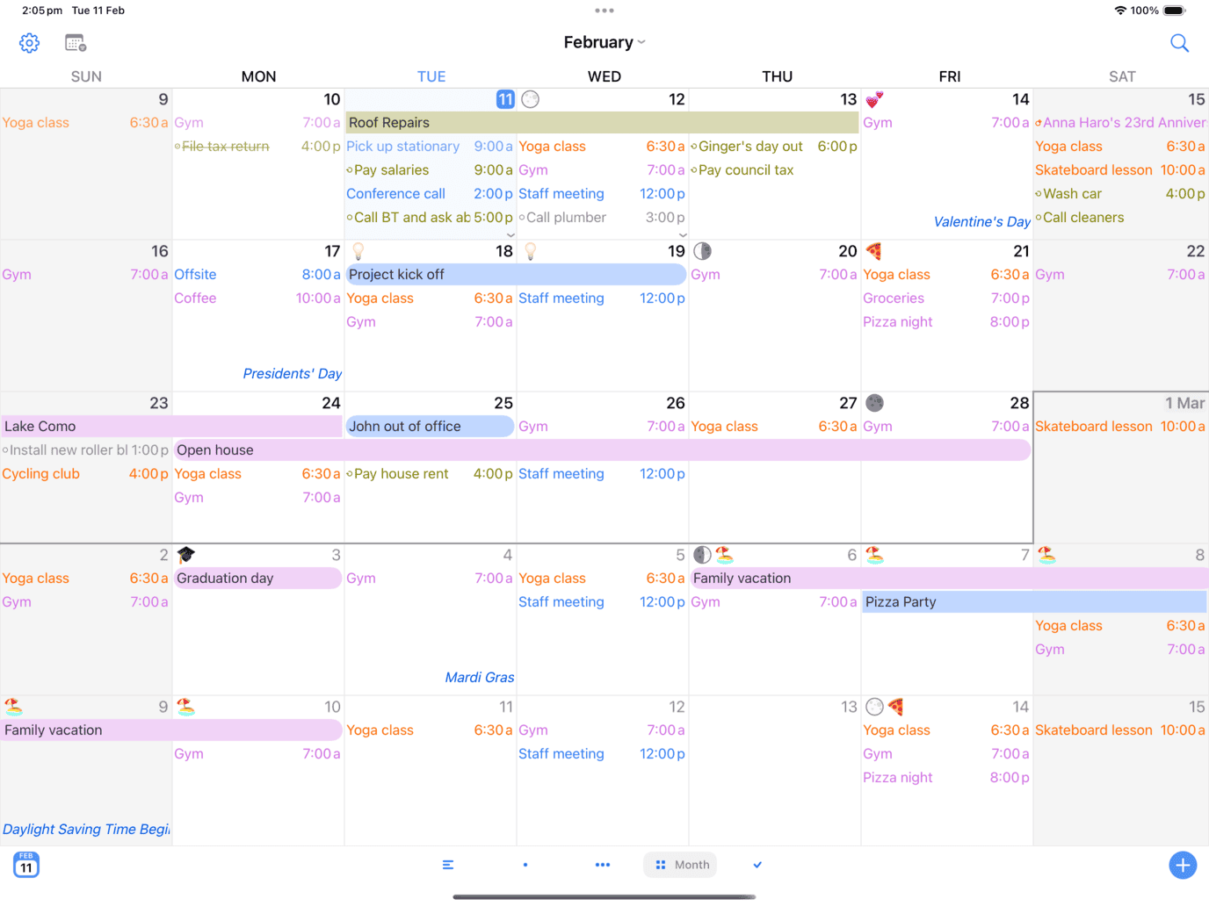This screenshot has height=906, width=1209.
Task: Tap the battery status icon
Action: tap(1175, 11)
